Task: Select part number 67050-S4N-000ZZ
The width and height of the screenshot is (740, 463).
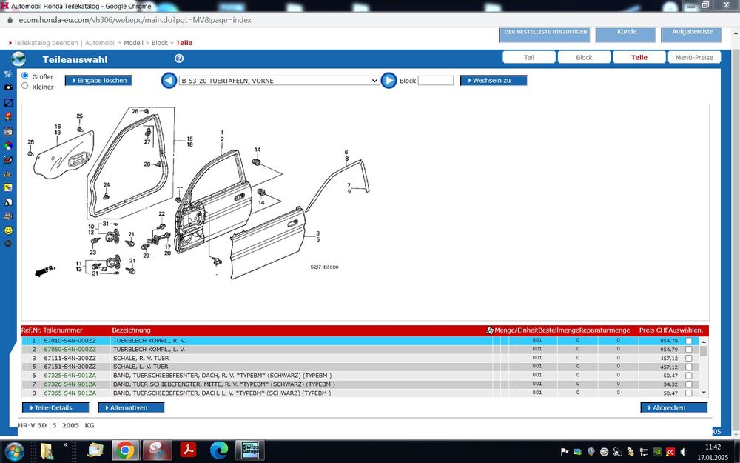Action: pyautogui.click(x=70, y=350)
